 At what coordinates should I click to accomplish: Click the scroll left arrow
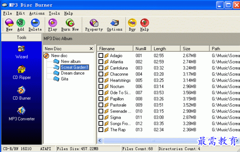click(100, 140)
